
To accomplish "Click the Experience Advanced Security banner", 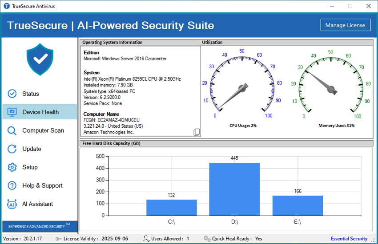I will (40, 226).
